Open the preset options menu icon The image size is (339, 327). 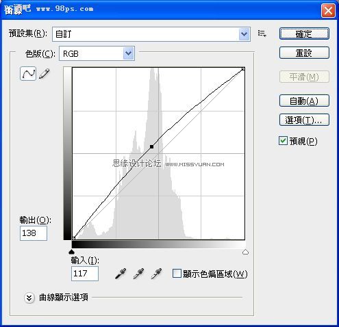pyautogui.click(x=262, y=34)
